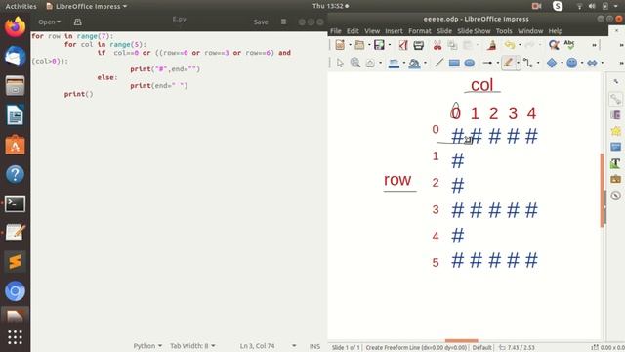Expand the Line Color dropdown arrow
625x352 pixels.
[x=403, y=63]
